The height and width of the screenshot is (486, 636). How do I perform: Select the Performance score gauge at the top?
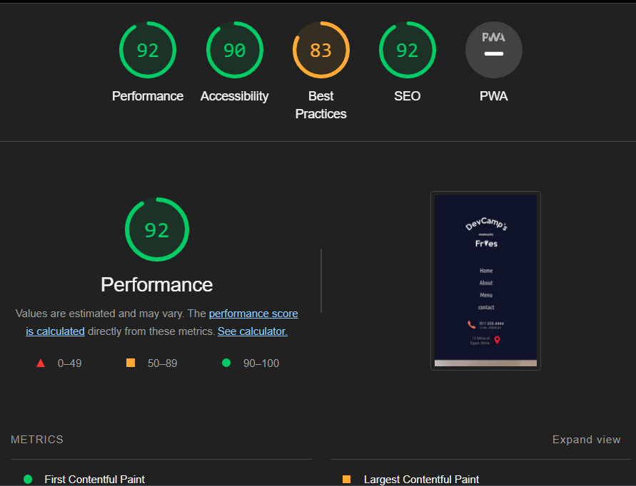pyautogui.click(x=148, y=50)
